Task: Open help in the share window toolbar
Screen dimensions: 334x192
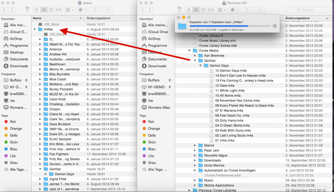Action: click(x=27, y=9)
